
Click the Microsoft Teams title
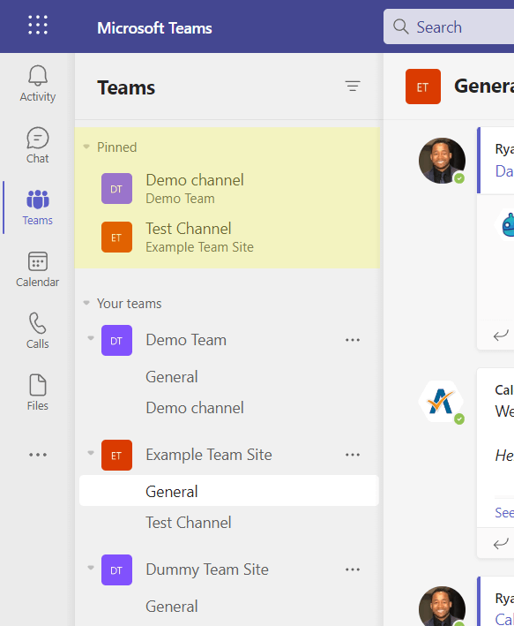click(154, 28)
